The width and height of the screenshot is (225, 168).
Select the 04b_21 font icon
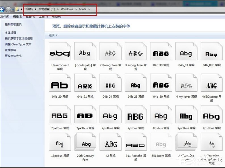point(85,83)
